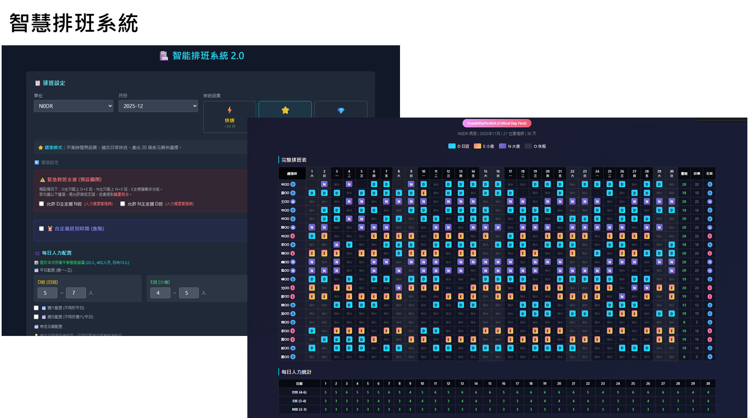Edit the E班 maximum staff field showing 5
Image resolution: width=749 pixels, height=418 pixels.
pos(189,293)
